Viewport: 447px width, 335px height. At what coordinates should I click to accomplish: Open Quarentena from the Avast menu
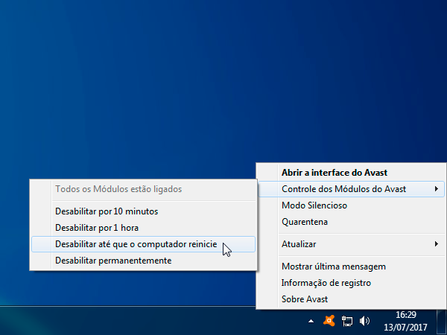click(351, 222)
